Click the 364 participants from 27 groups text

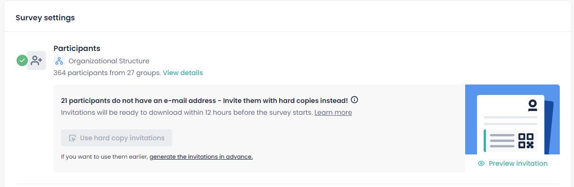coord(107,73)
